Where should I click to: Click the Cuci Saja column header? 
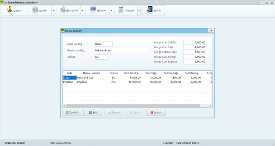[151, 73]
